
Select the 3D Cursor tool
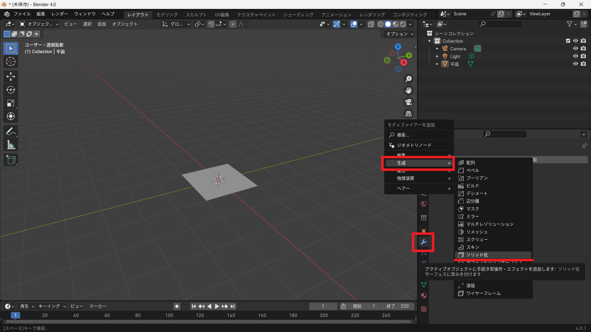(x=11, y=62)
